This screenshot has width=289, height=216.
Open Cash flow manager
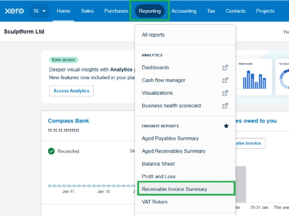(164, 80)
